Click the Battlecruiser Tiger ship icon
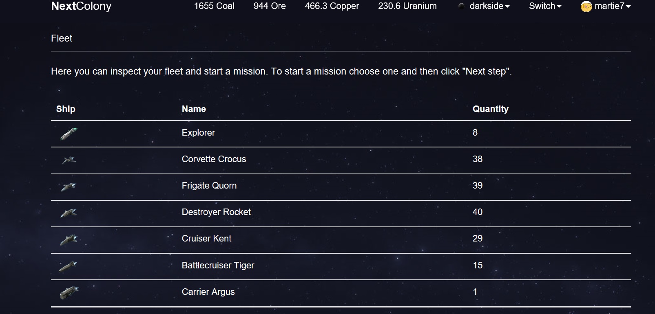Screen dimensions: 655x314 [68, 266]
